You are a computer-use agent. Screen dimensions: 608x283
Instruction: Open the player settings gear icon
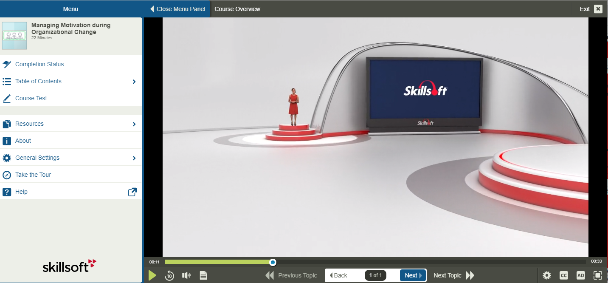coord(547,275)
